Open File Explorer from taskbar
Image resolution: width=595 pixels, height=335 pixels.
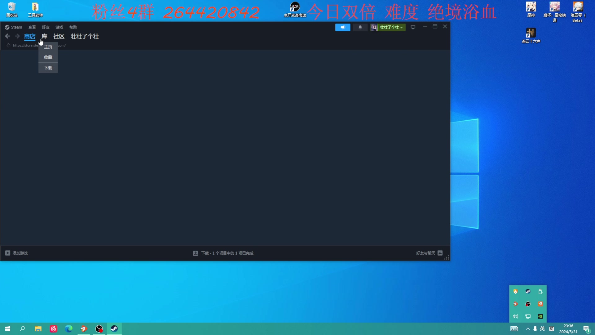pyautogui.click(x=38, y=329)
